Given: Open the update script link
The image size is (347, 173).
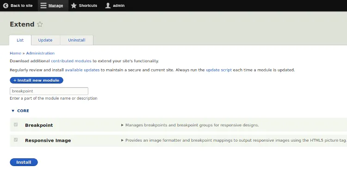Looking at the screenshot, I should [x=219, y=70].
